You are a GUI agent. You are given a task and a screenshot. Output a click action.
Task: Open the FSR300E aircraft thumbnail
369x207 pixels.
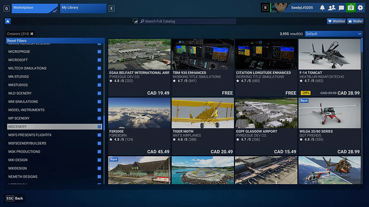pos(140,113)
